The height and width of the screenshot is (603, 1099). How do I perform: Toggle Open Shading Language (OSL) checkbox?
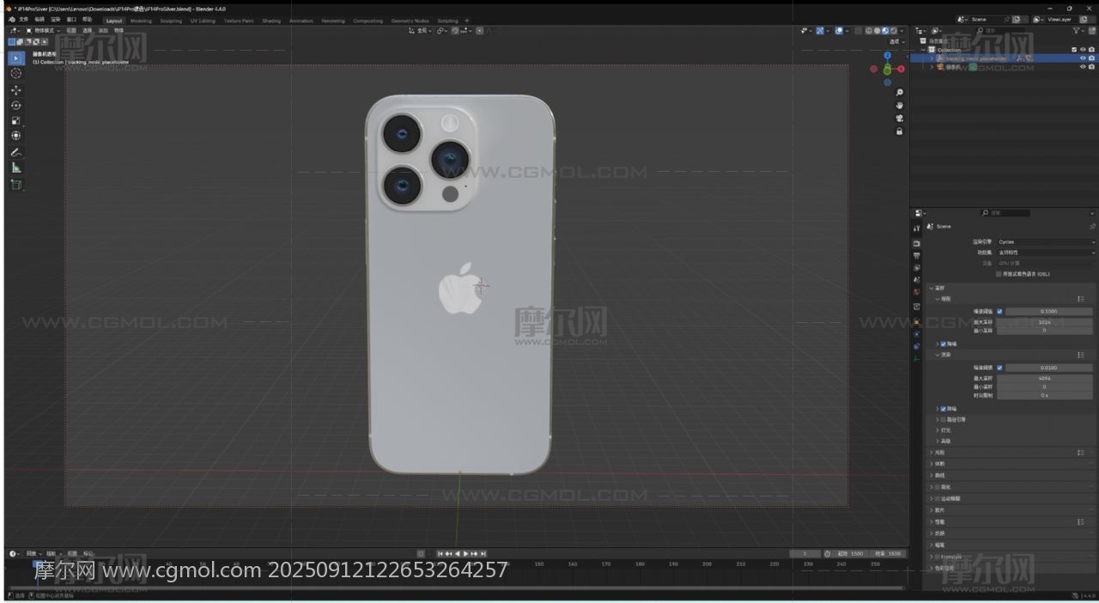(x=999, y=274)
